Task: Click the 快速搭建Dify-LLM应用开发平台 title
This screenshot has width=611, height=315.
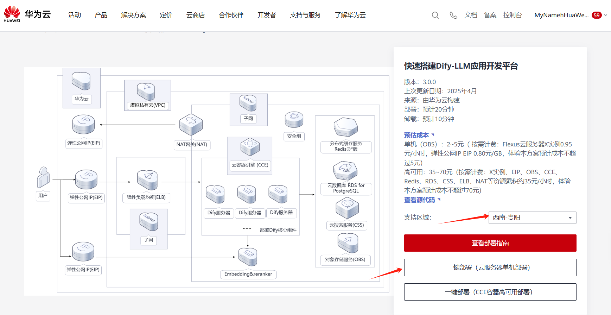Action: coord(461,66)
